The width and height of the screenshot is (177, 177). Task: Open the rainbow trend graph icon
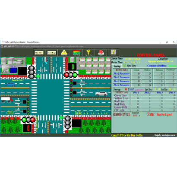click(77, 53)
